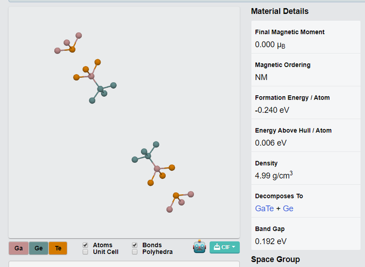Click the Energy Above Hull / Atom label
This screenshot has height=267, width=365.
point(293,131)
